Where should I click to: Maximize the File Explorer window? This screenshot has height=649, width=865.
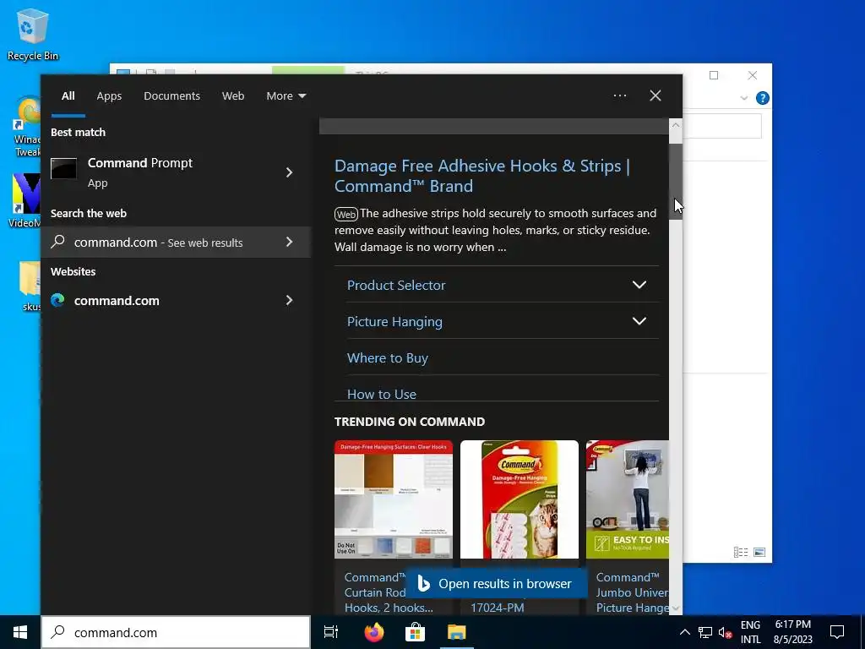point(714,75)
